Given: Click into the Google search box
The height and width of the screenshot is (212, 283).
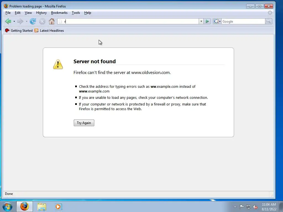Looking at the screenshot, I should pyautogui.click(x=243, y=21).
